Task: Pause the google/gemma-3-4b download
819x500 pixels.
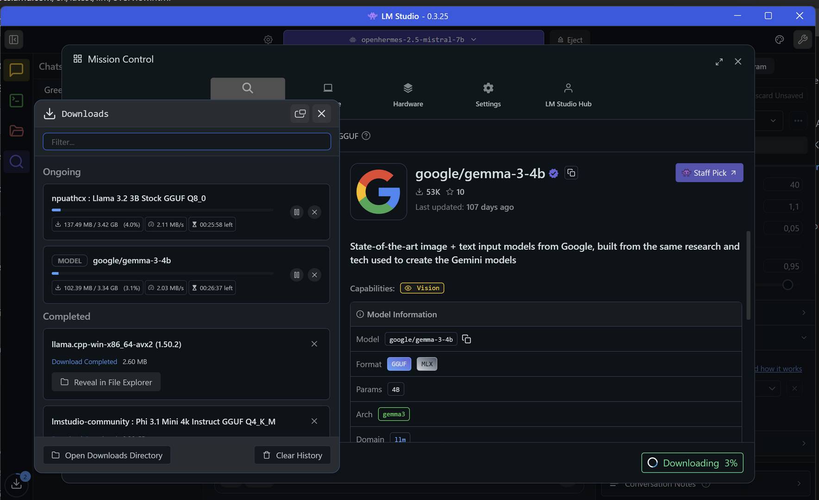Action: click(297, 275)
